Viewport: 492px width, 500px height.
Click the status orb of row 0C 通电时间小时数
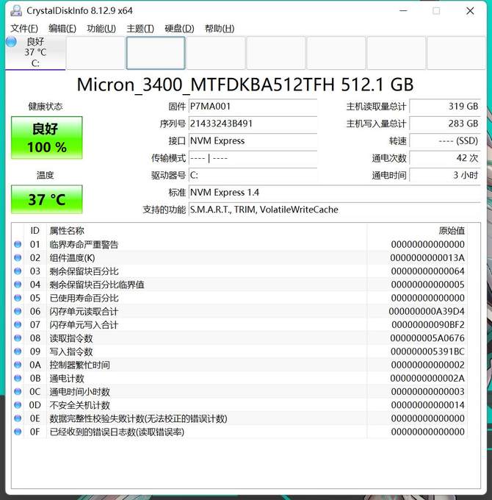pyautogui.click(x=18, y=392)
